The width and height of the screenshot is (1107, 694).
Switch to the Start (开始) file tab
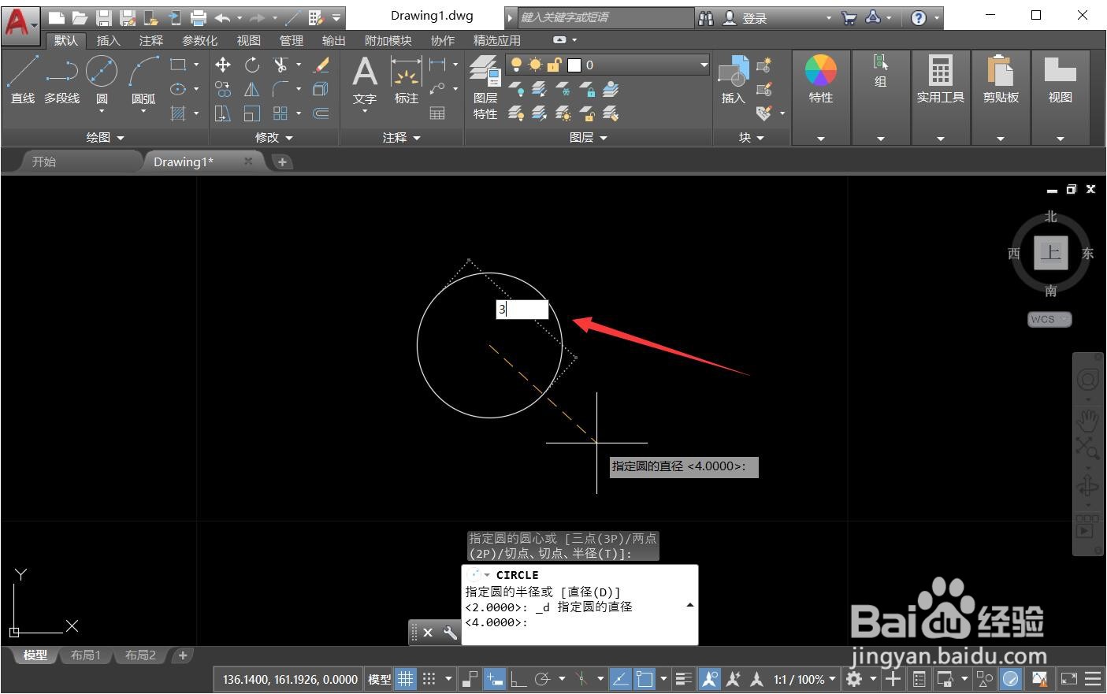(44, 161)
